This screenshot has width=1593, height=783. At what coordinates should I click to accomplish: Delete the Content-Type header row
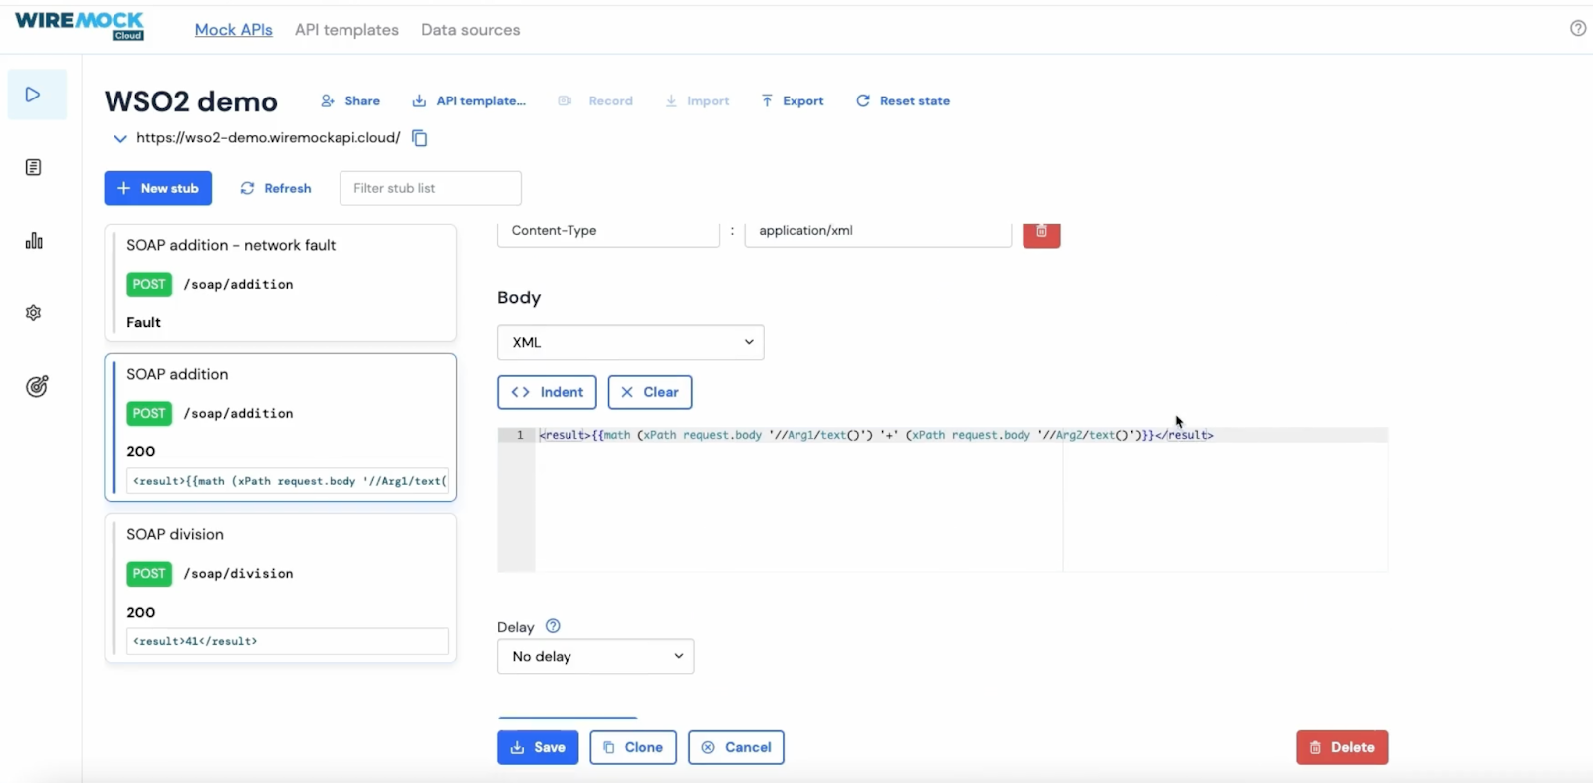tap(1041, 233)
